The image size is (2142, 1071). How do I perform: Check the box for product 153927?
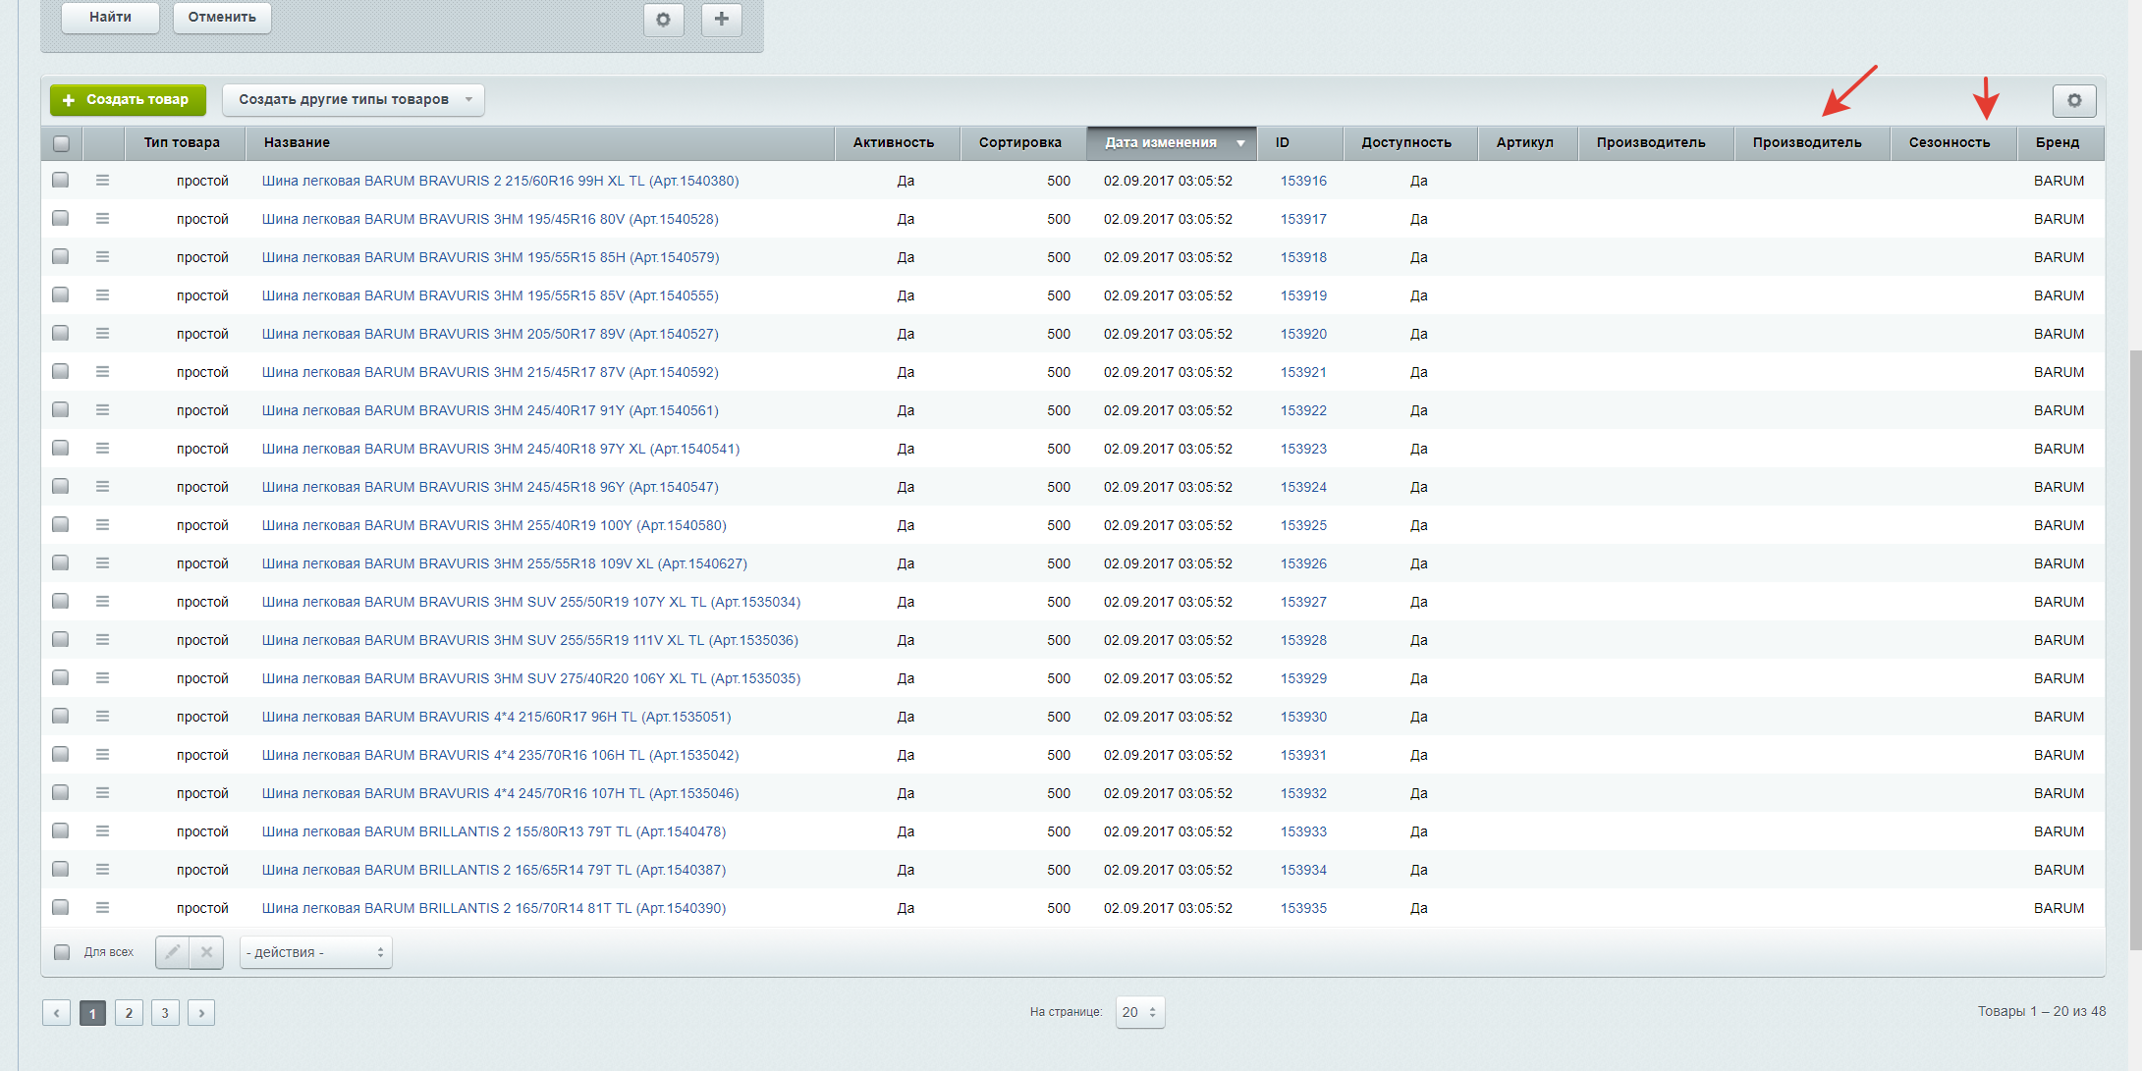[x=61, y=602]
